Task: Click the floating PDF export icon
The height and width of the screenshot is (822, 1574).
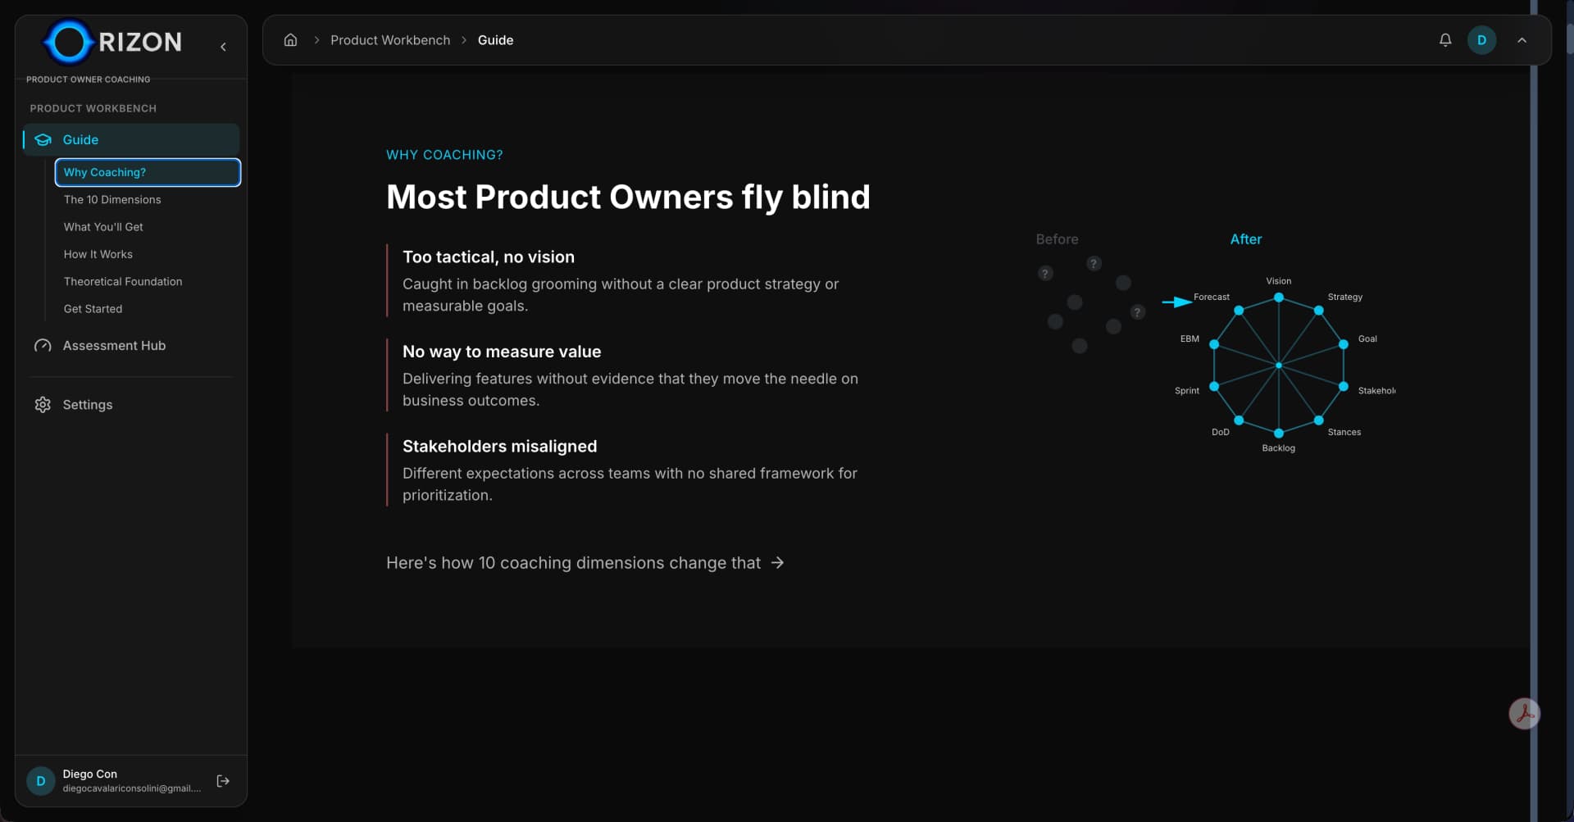Action: point(1524,714)
